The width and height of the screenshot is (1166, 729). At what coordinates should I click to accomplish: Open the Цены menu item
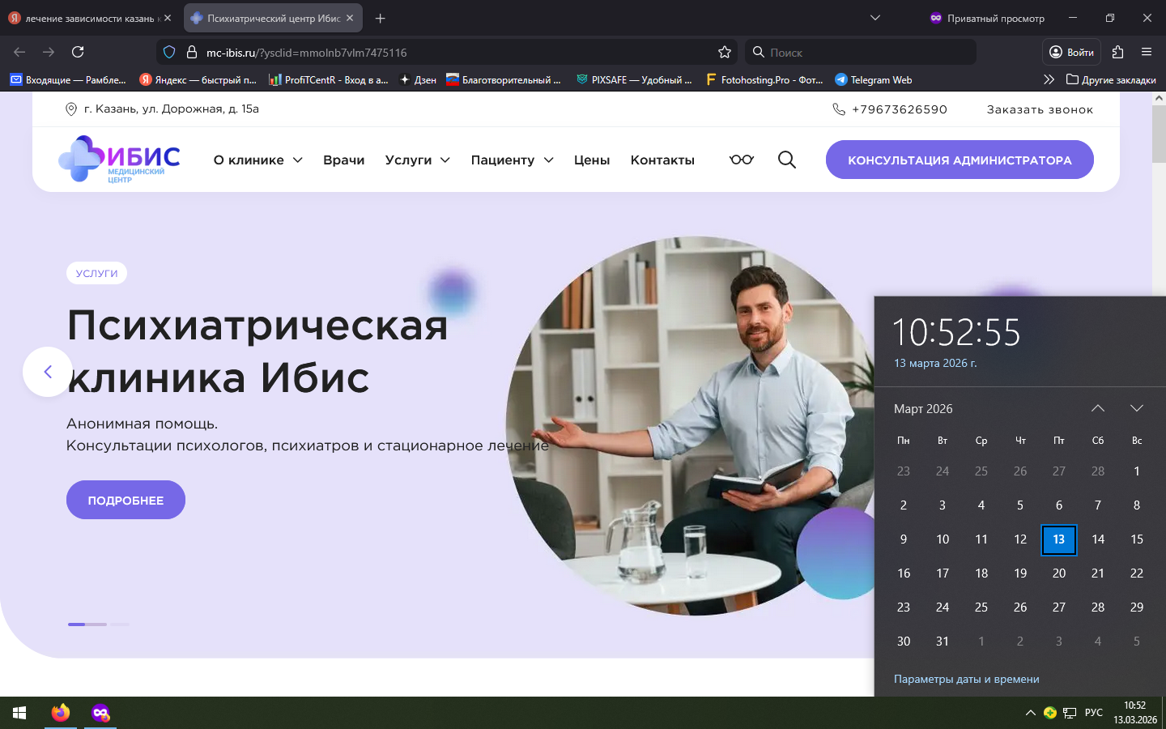pyautogui.click(x=592, y=160)
